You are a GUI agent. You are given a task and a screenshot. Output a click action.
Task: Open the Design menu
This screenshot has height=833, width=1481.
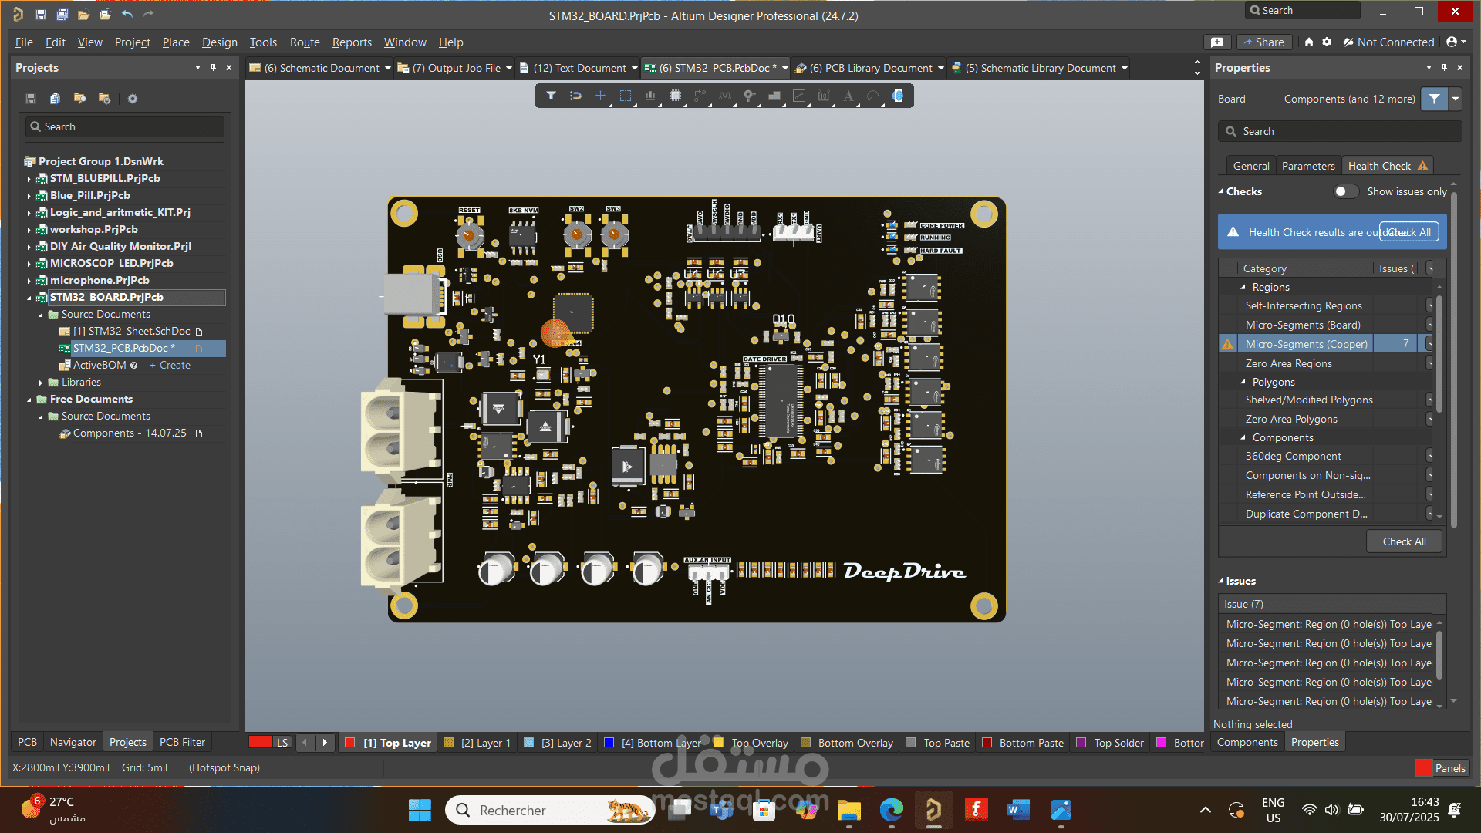click(220, 42)
